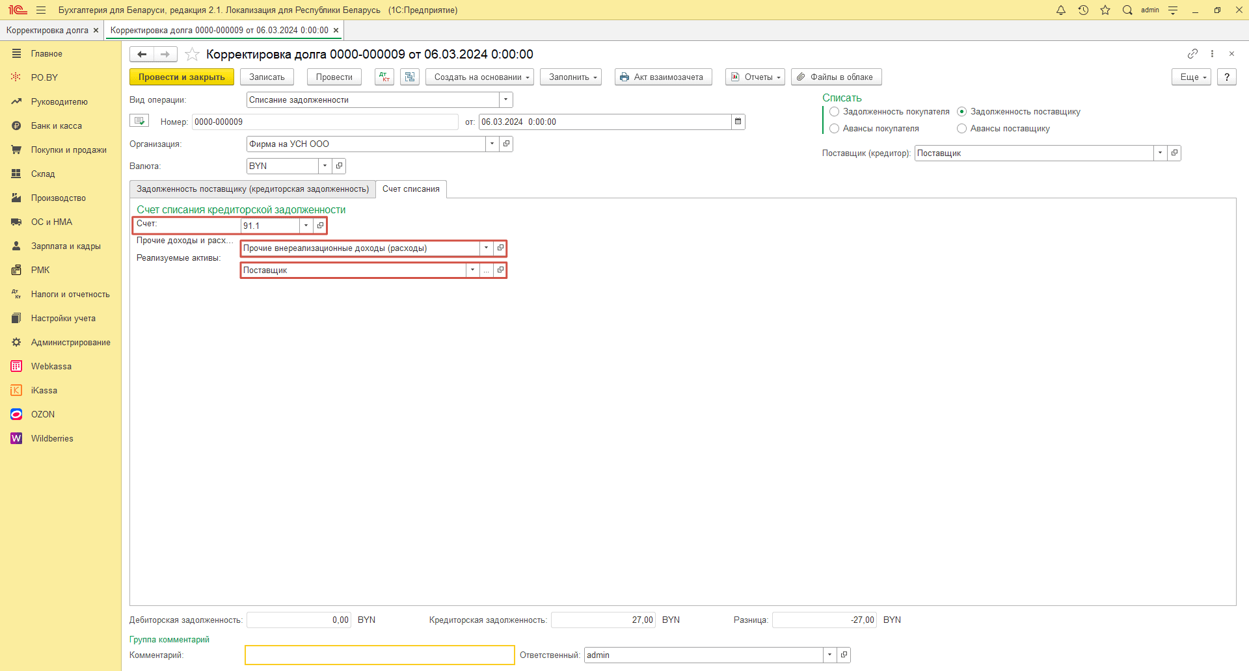Expand Счет 91.1 dropdown
The image size is (1249, 671).
pyautogui.click(x=306, y=226)
